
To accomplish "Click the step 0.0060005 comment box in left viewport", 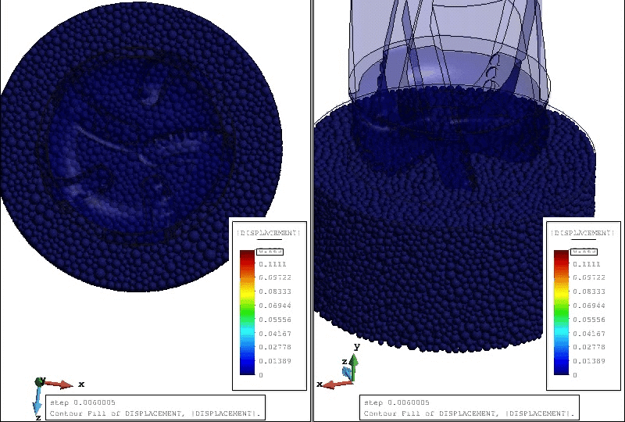I will click(x=155, y=407).
